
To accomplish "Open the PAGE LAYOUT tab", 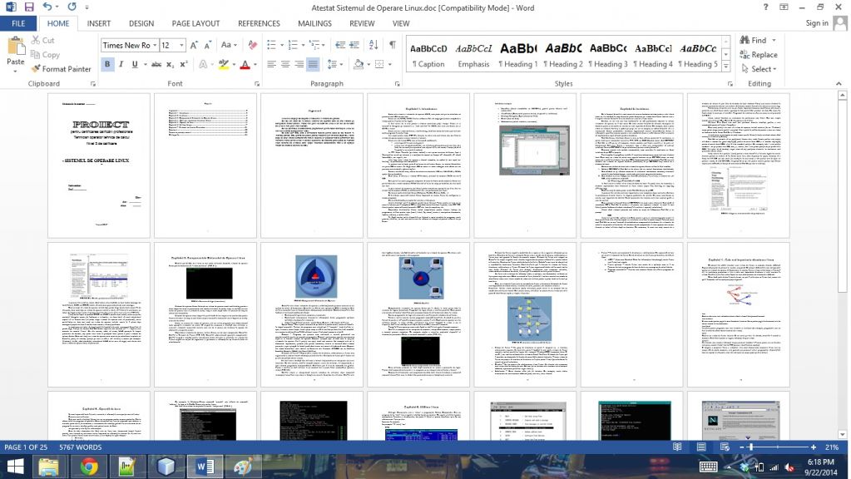I will [195, 24].
